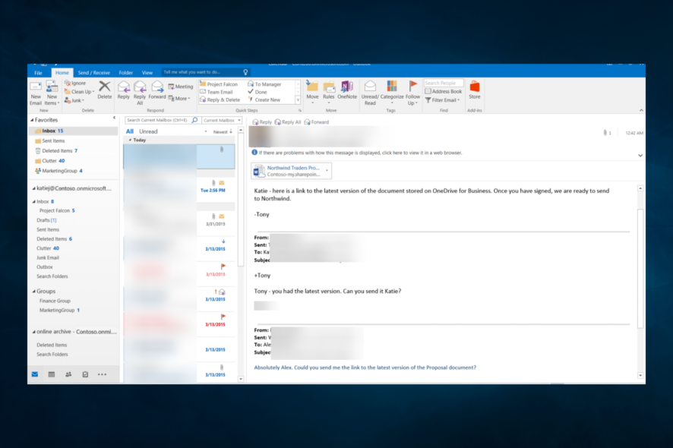Toggle Unread/Read status
The image size is (673, 448).
pos(370,93)
